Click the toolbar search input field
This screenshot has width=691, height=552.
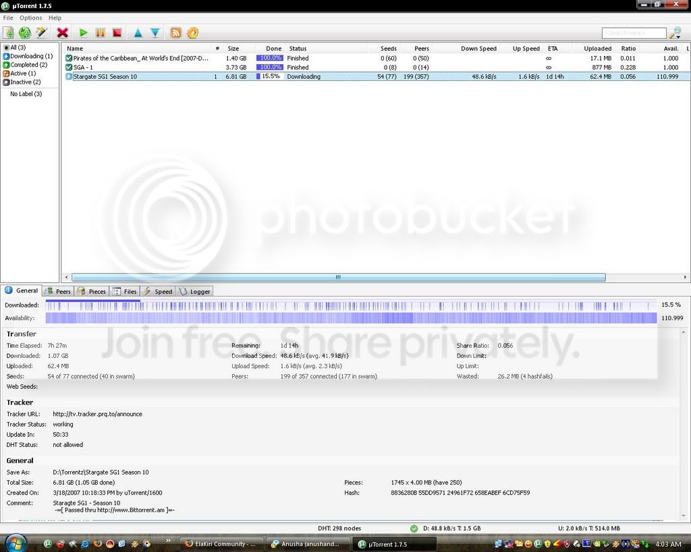coord(634,33)
